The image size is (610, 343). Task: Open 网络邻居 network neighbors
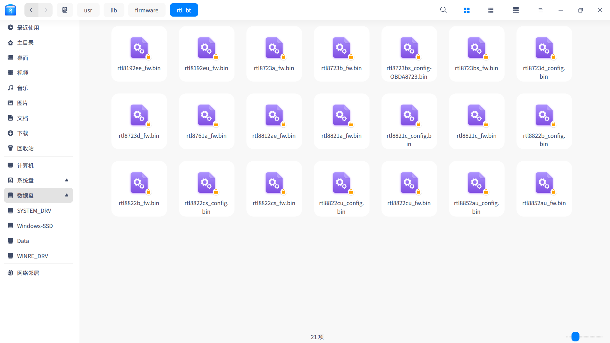28,273
